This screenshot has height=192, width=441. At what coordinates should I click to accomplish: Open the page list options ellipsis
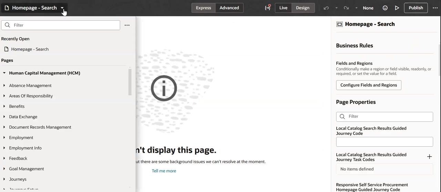click(127, 25)
